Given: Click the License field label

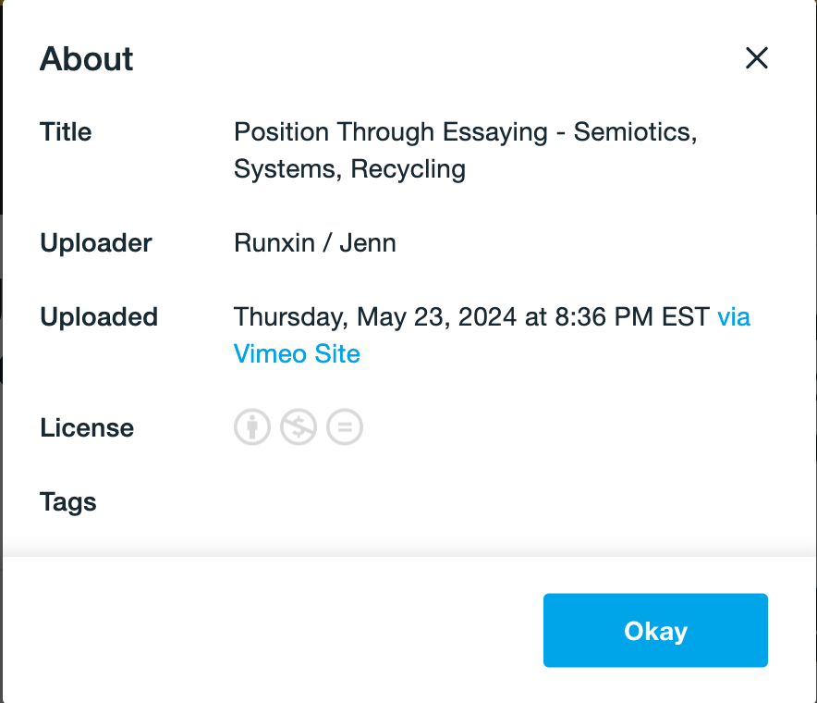Looking at the screenshot, I should [87, 427].
